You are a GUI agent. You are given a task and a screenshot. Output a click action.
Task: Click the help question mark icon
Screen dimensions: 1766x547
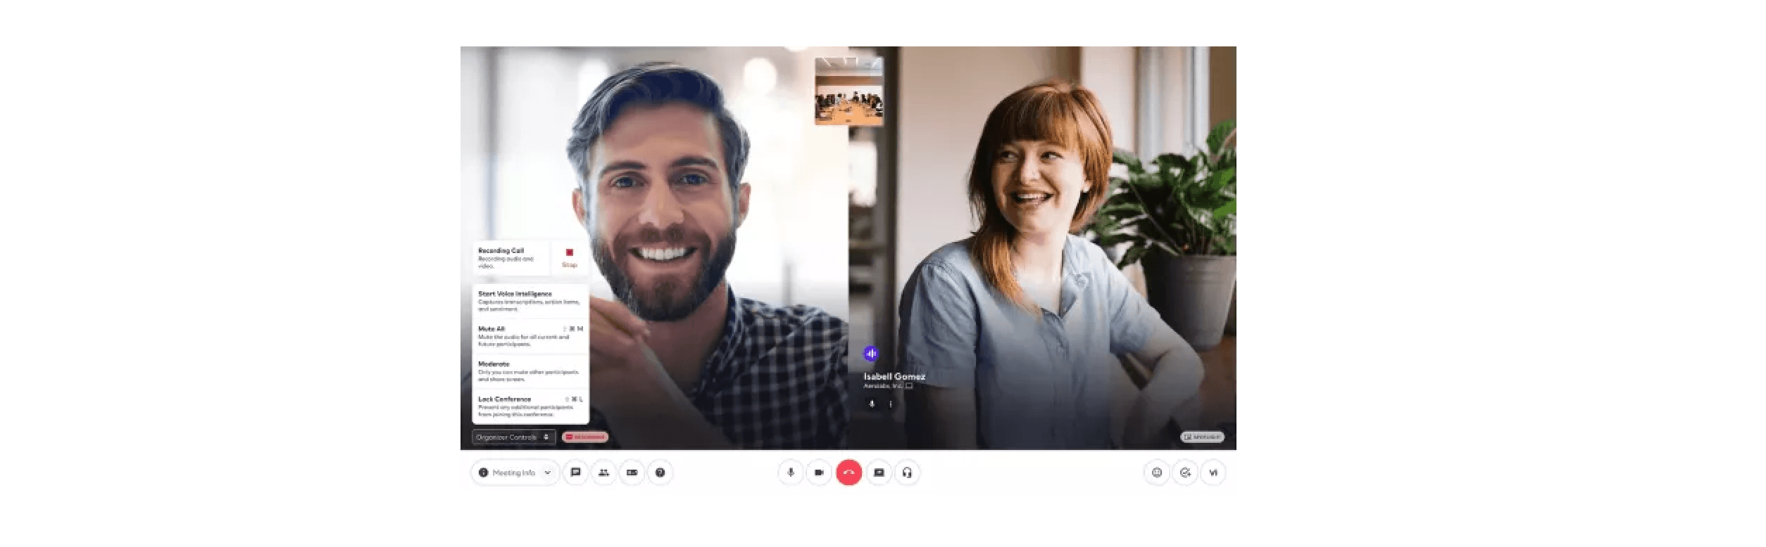tap(660, 472)
